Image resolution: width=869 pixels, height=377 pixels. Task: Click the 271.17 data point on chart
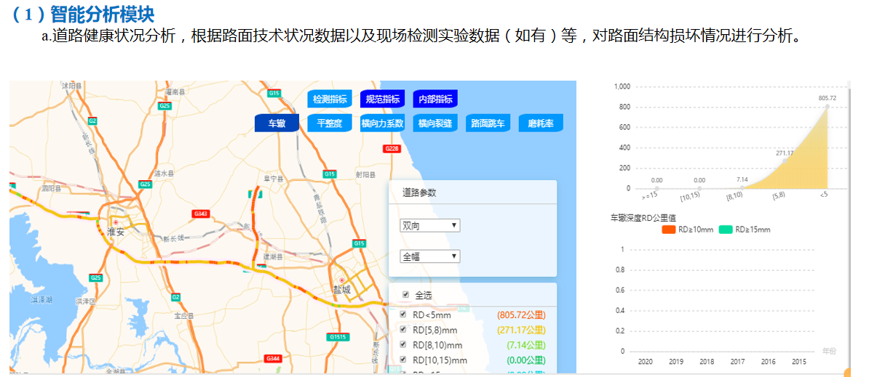pyautogui.click(x=784, y=161)
